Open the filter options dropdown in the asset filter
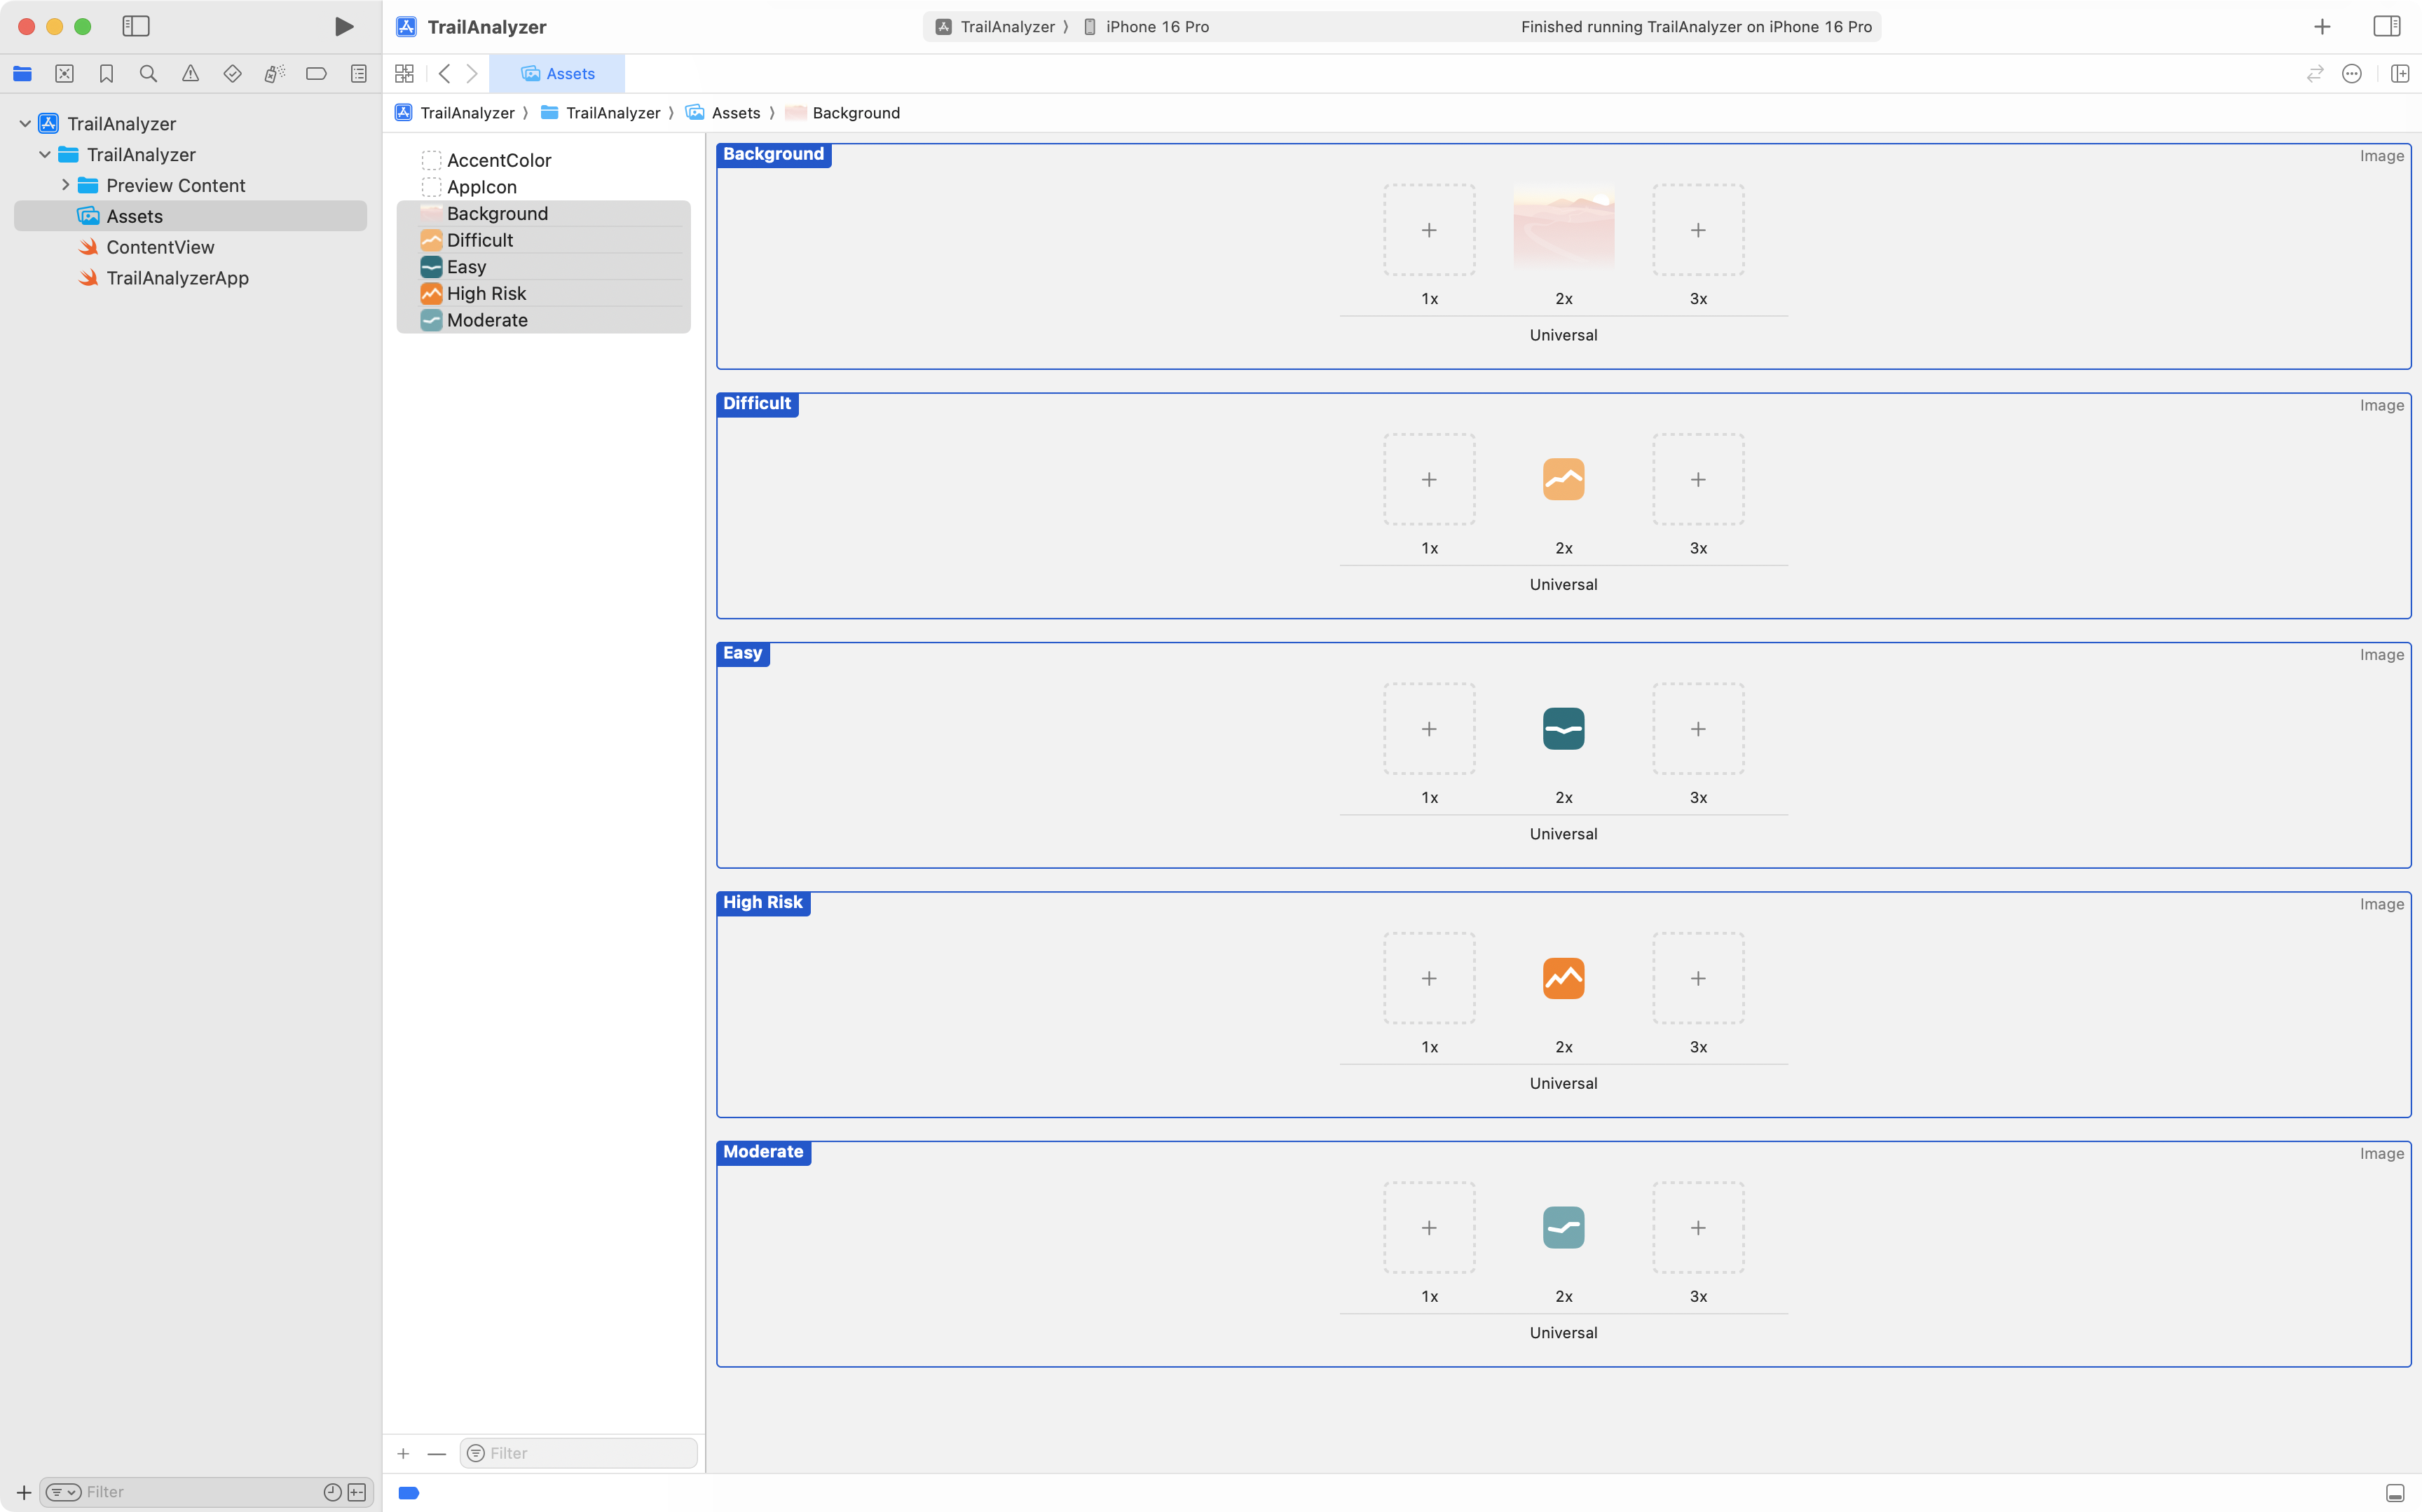 pyautogui.click(x=476, y=1453)
